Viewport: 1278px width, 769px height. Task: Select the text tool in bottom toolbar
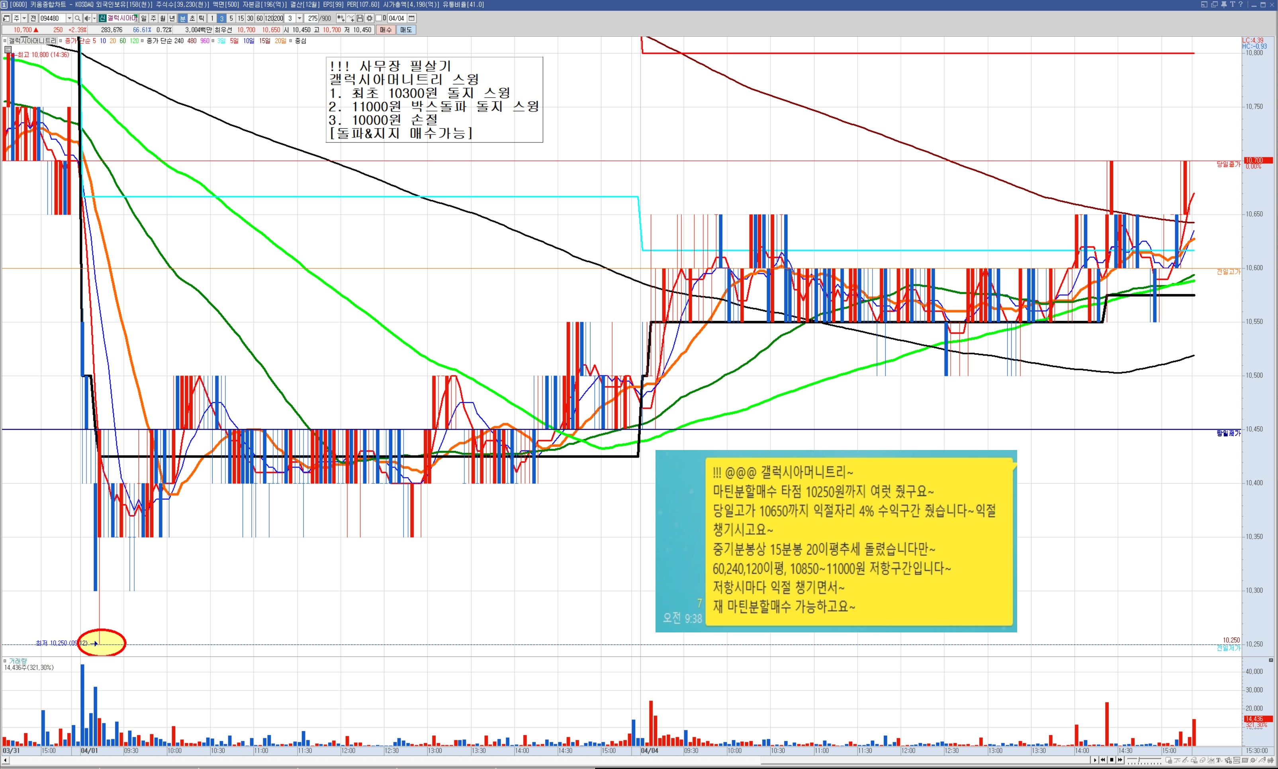(x=1218, y=760)
